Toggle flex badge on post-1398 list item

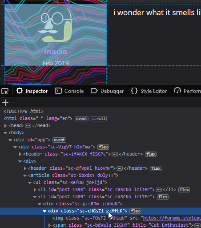tap(184, 190)
